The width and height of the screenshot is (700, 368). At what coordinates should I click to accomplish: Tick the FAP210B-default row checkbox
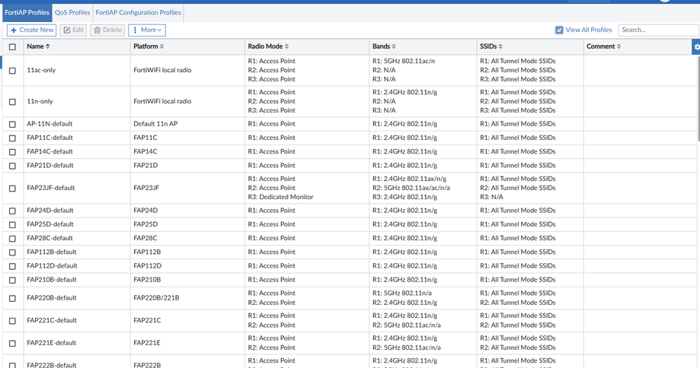[12, 281]
